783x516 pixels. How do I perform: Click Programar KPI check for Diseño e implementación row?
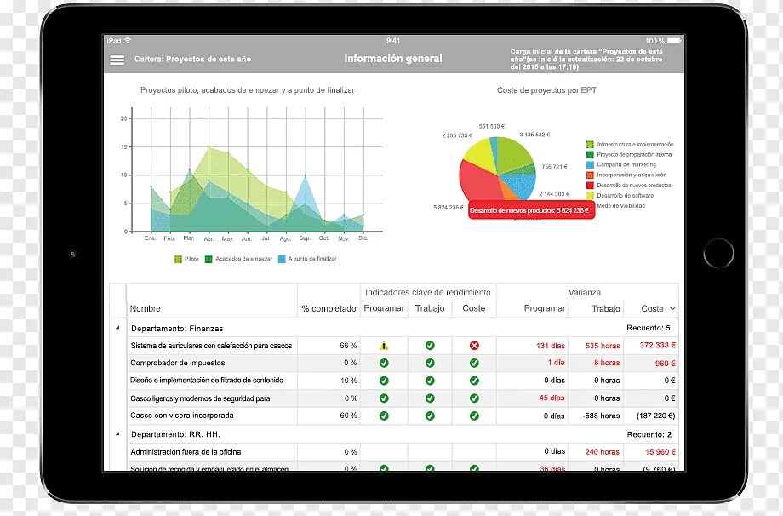tap(384, 381)
